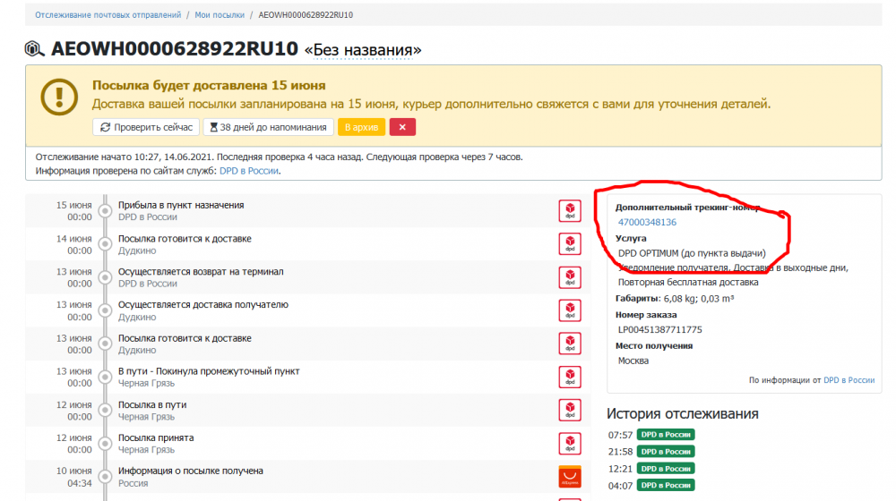Viewport: 896px width, 501px height.
Task: Delete parcel using the red X button
Action: click(x=402, y=127)
